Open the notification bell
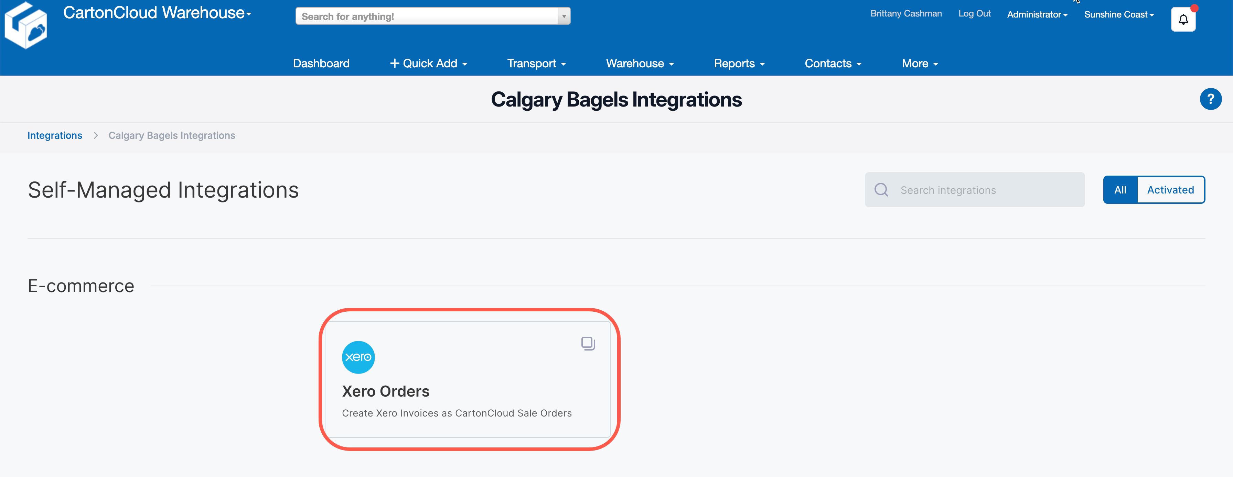 click(x=1183, y=20)
